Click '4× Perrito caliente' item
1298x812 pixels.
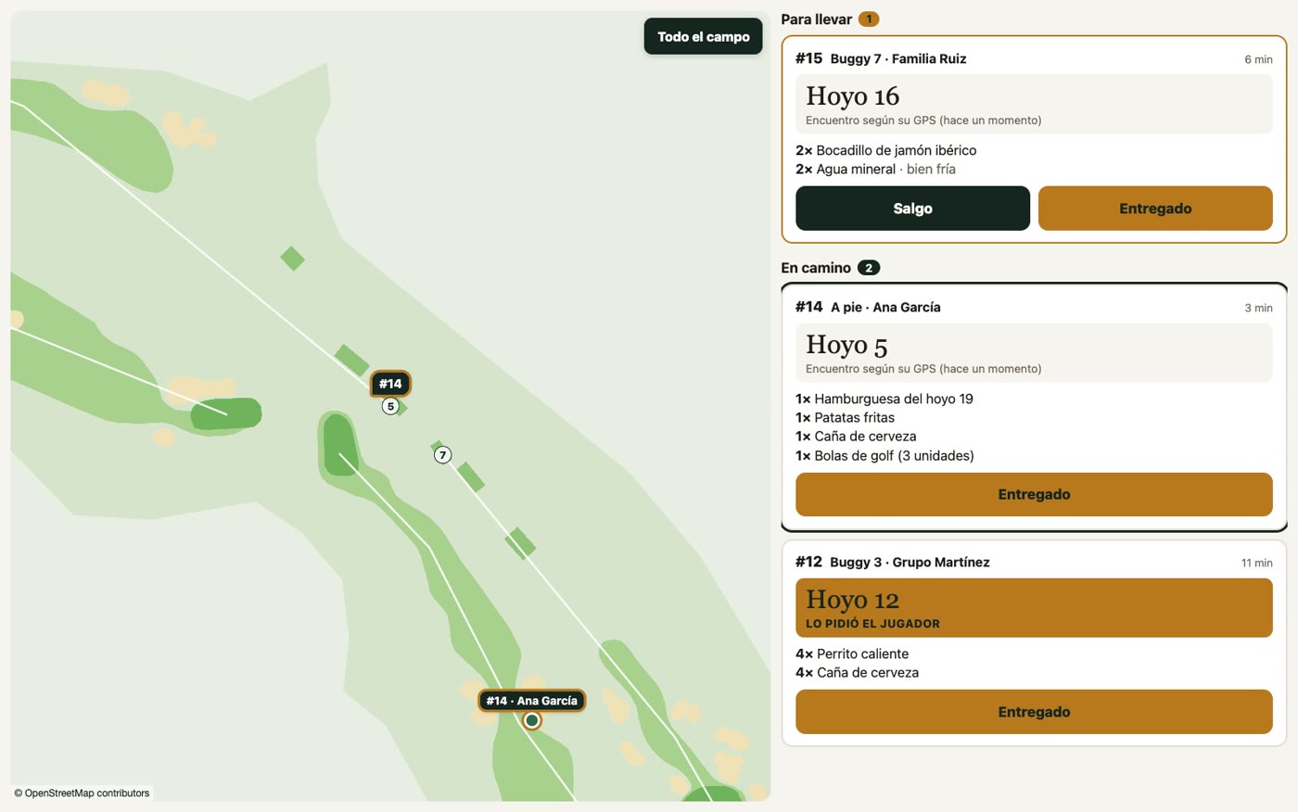852,653
